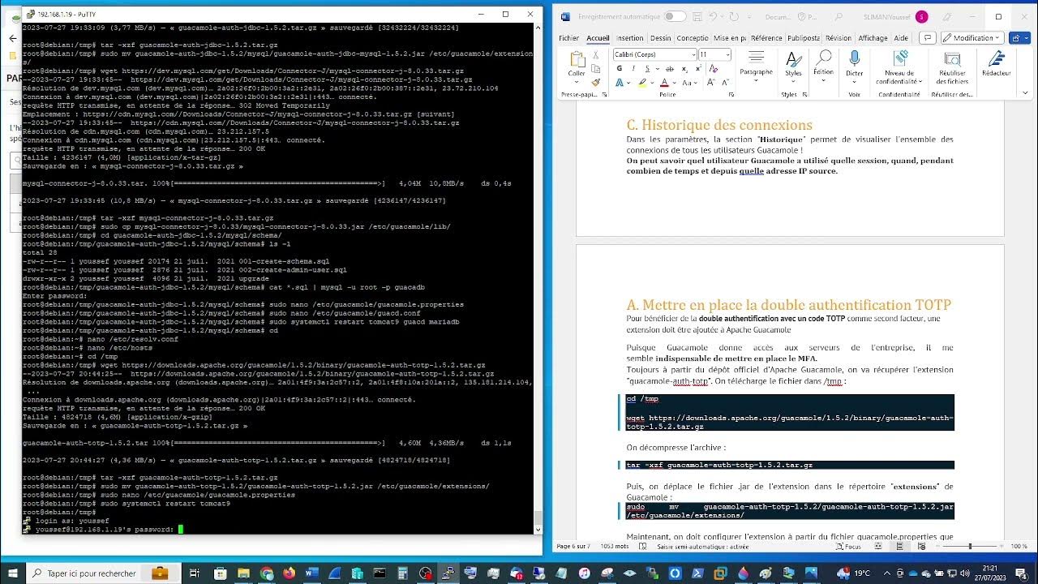
Task: Open the underline style dropdown arrow
Action: coord(658,69)
